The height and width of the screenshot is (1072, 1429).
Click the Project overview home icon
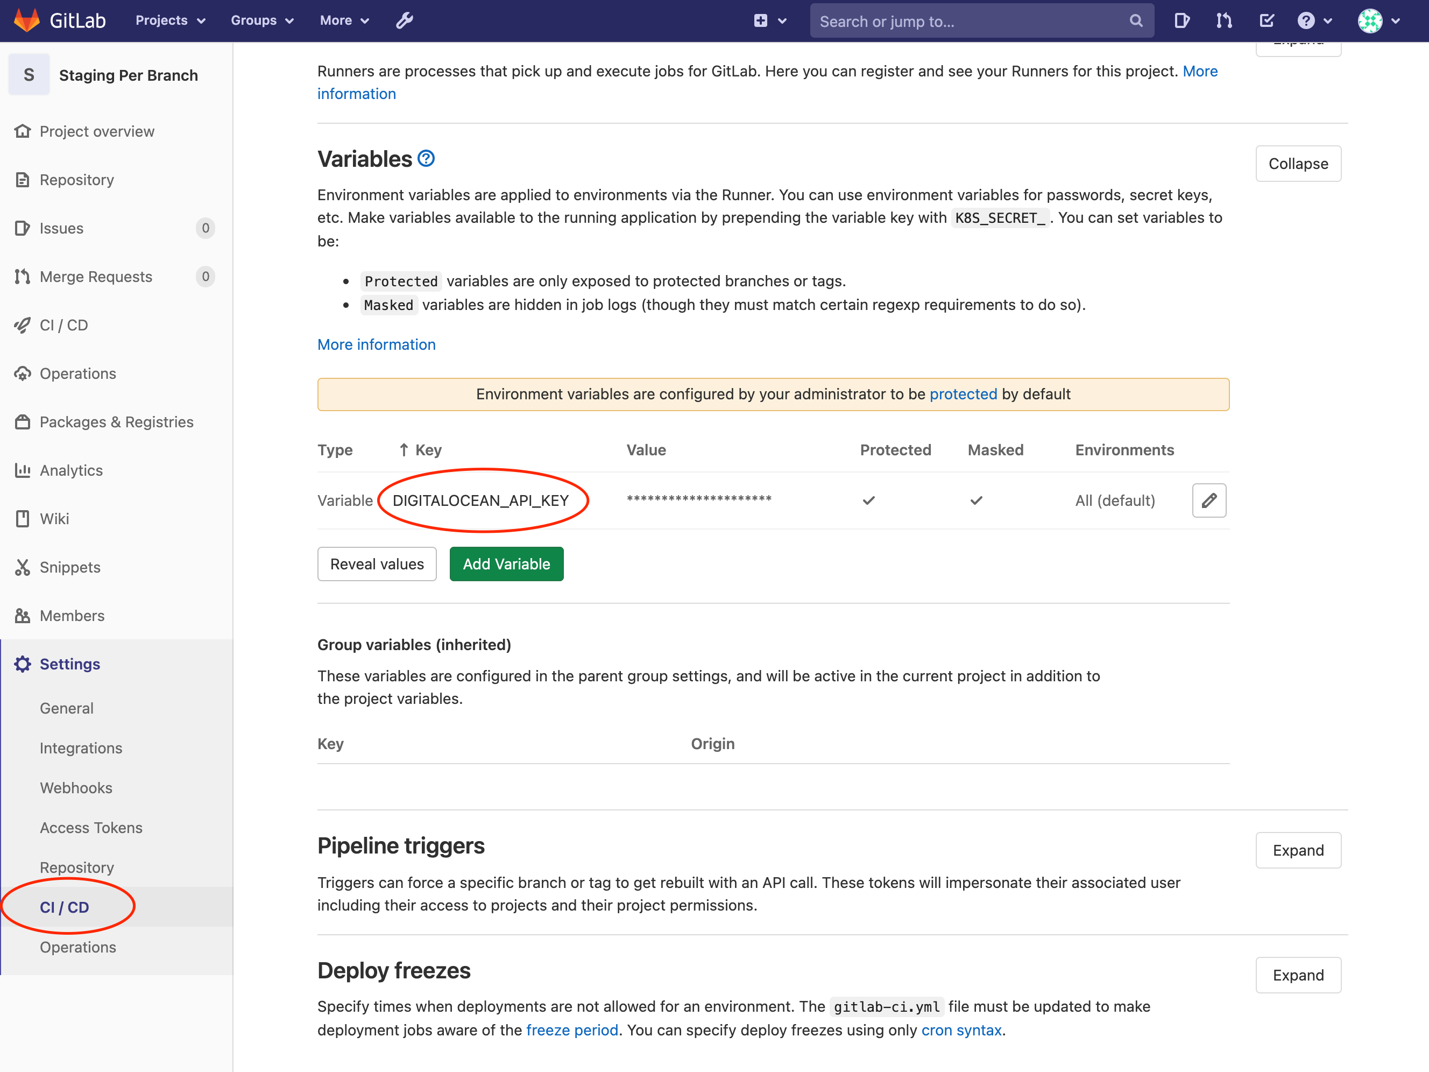23,131
